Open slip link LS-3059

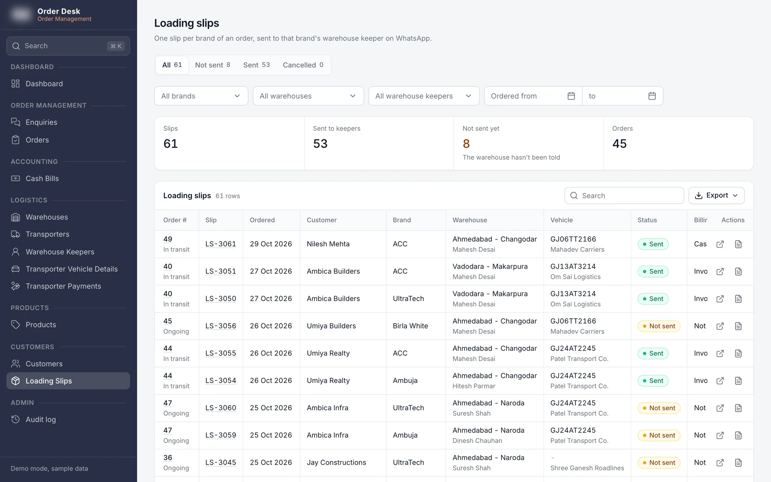pos(221,435)
